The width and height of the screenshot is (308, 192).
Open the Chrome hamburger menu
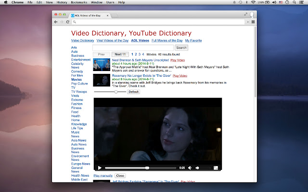253,22
